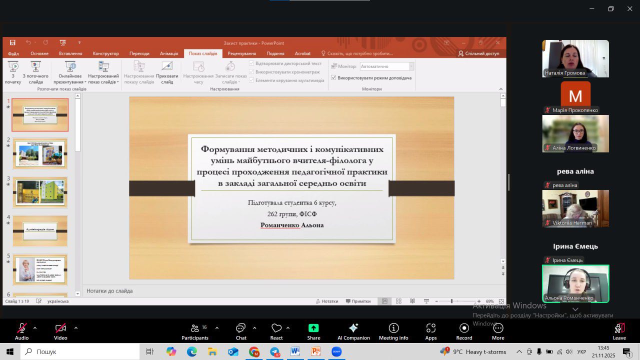Open Meeting info
Screen dimensions: 640x360
(393, 331)
